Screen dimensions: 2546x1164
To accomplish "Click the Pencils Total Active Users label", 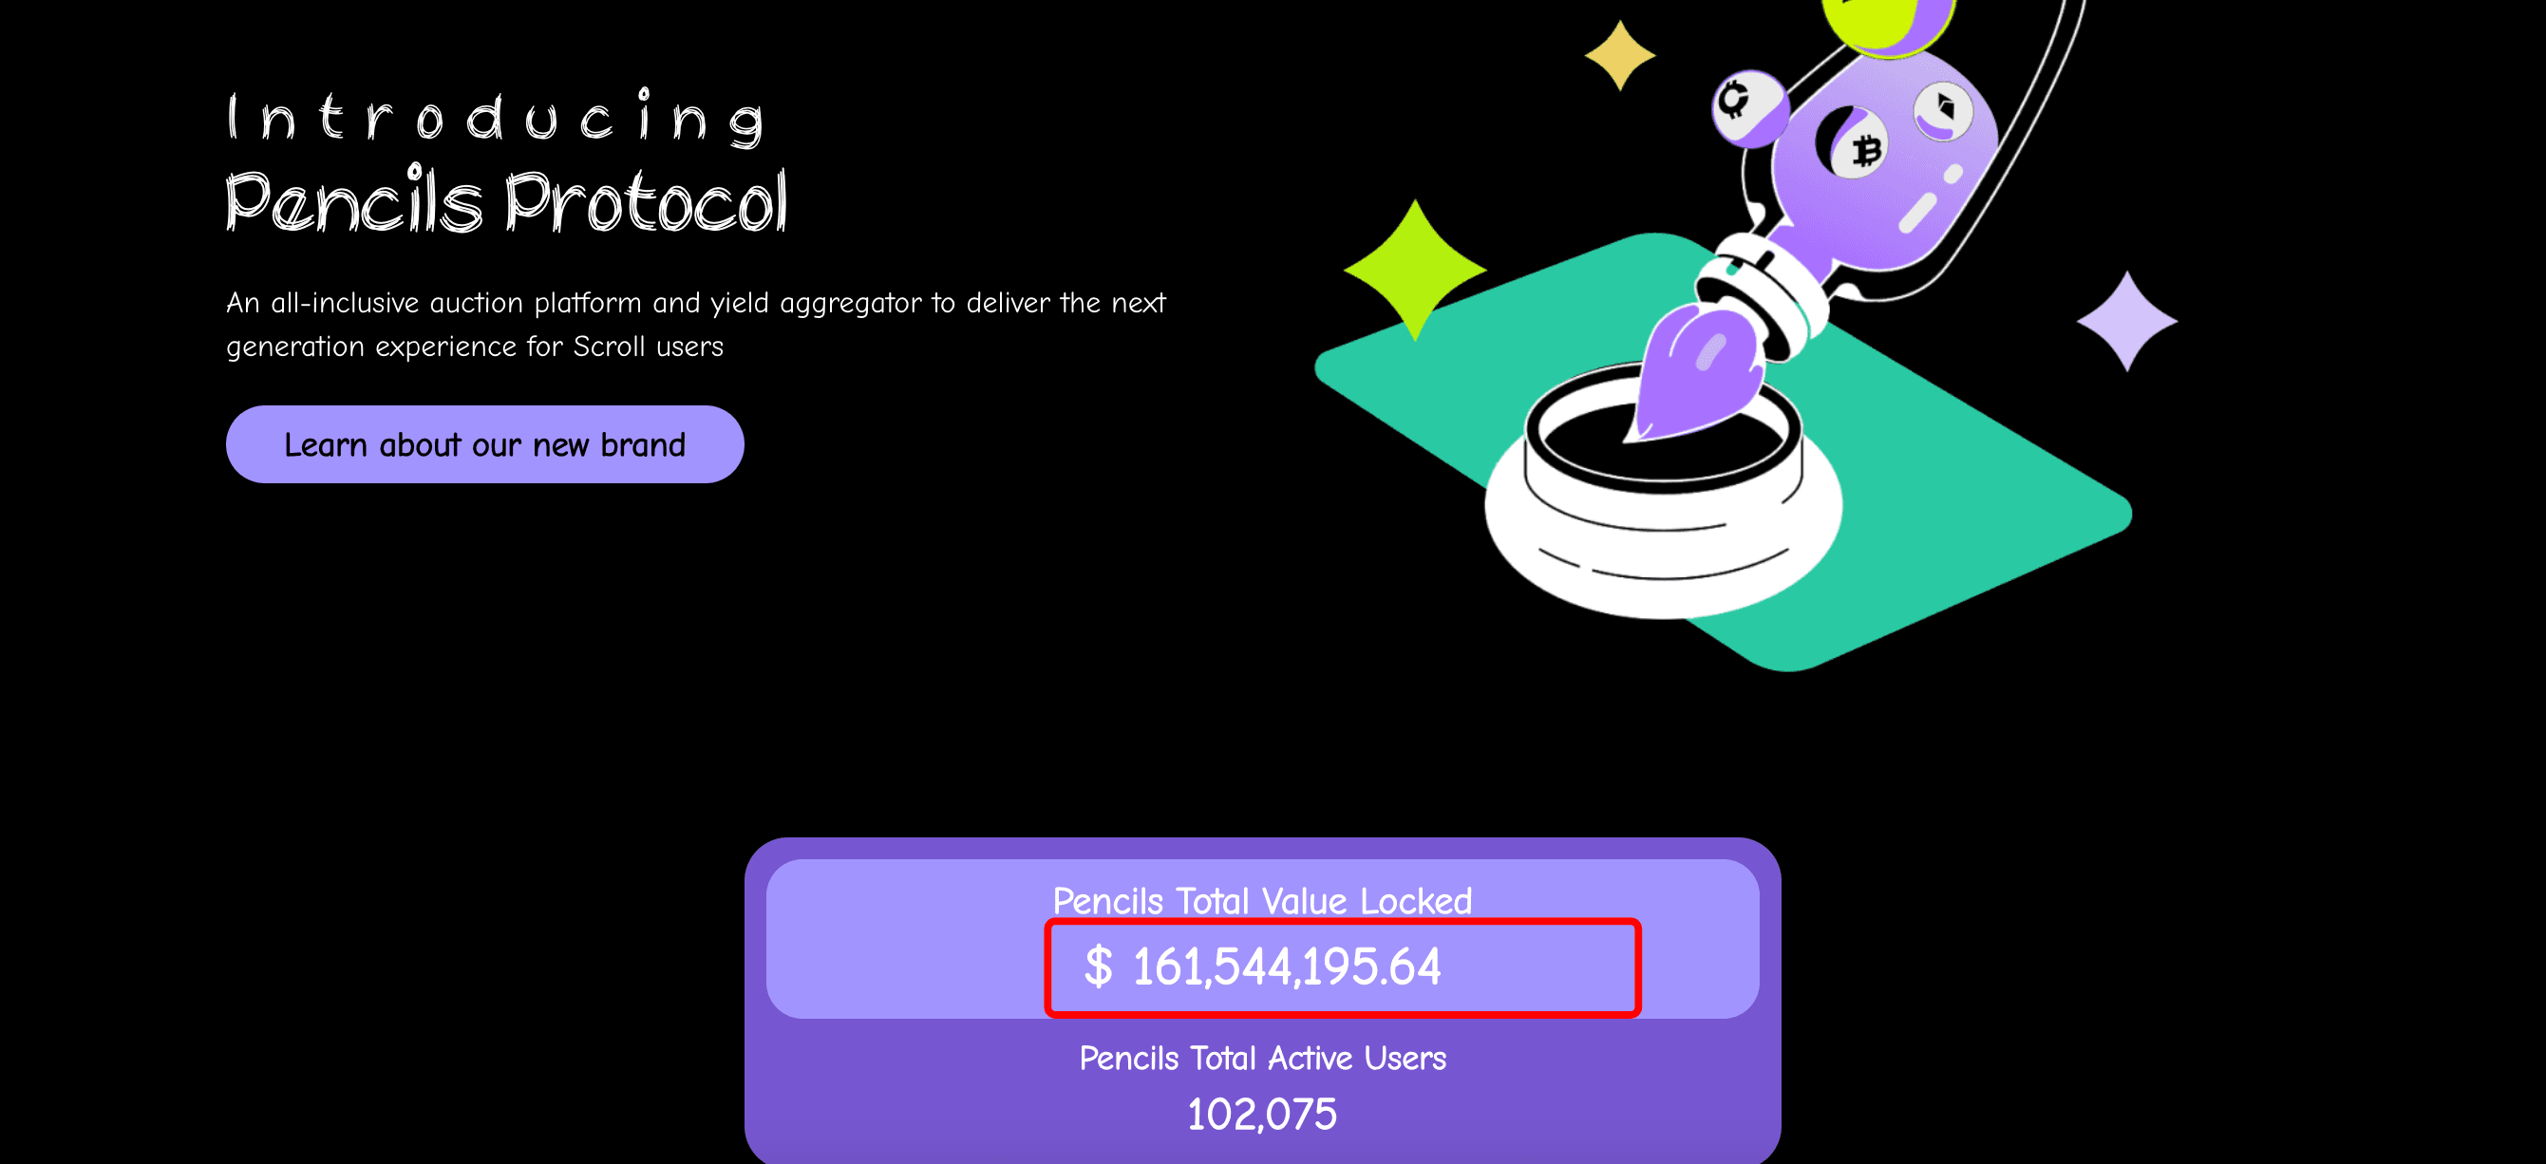I will (1262, 1058).
